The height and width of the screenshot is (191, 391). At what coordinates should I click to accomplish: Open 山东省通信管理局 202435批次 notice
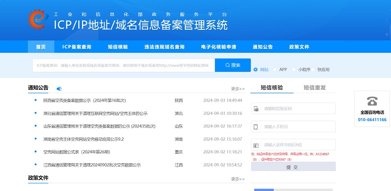pyautogui.click(x=100, y=127)
